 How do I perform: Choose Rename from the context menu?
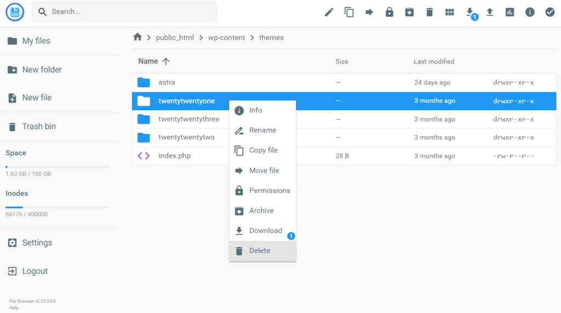click(x=262, y=130)
